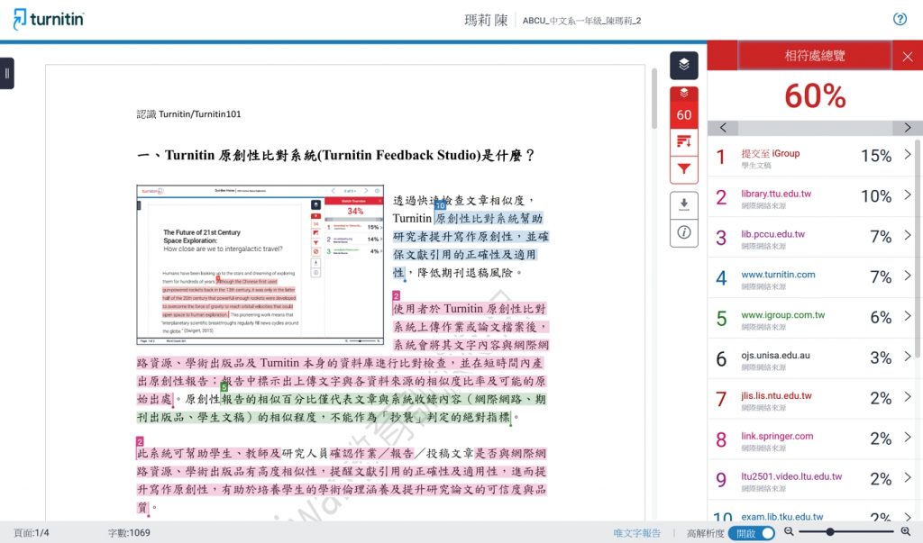
Task: Click the zoom out magnifier icon
Action: tap(789, 532)
